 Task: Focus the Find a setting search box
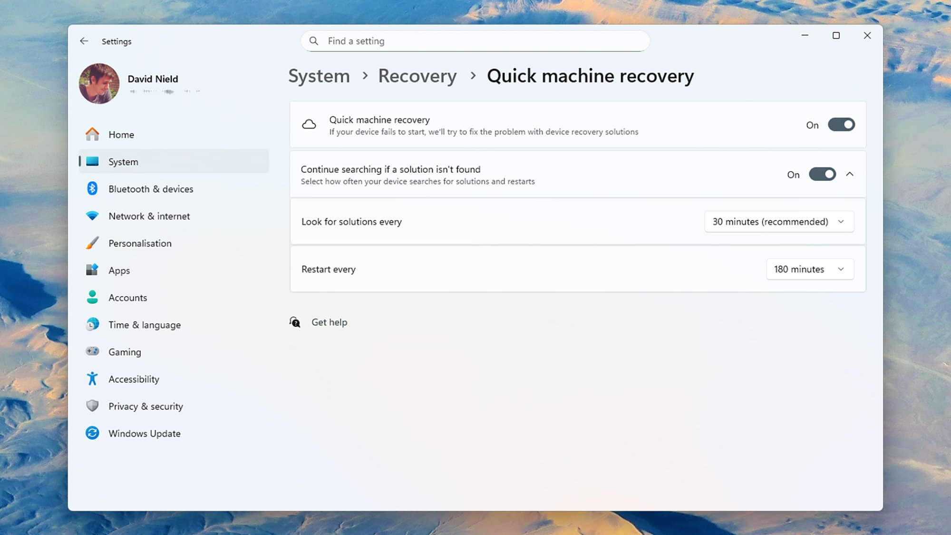point(475,41)
